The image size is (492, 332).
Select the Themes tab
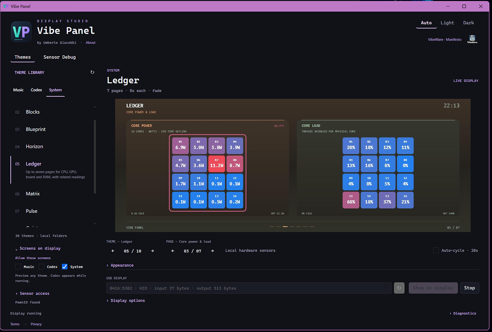23,57
